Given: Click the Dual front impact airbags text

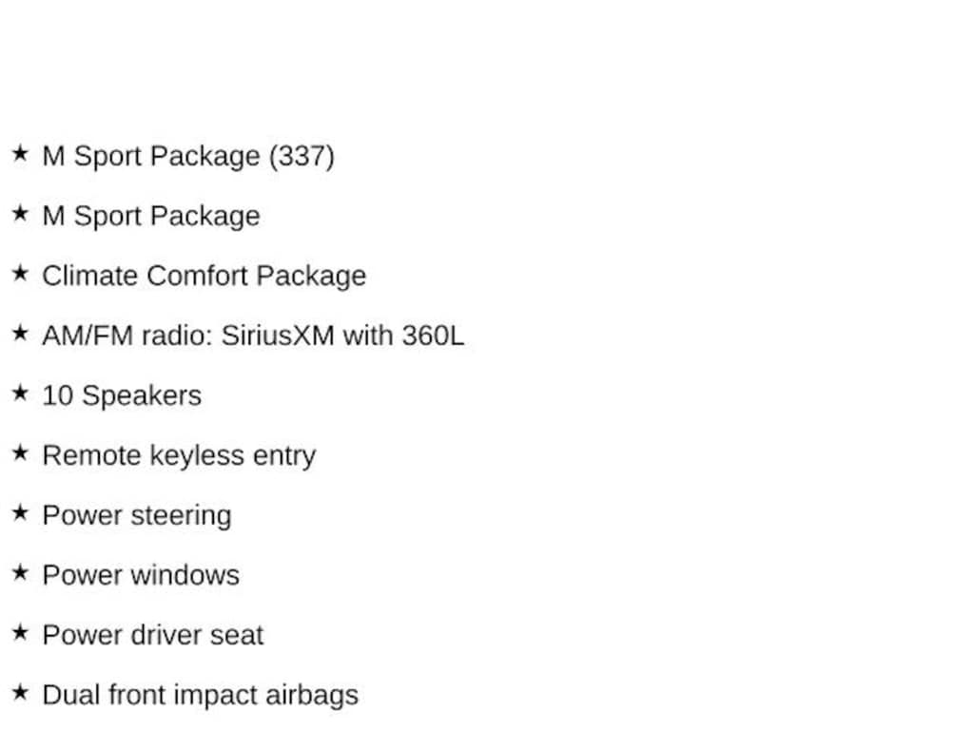Looking at the screenshot, I should click(x=201, y=695).
